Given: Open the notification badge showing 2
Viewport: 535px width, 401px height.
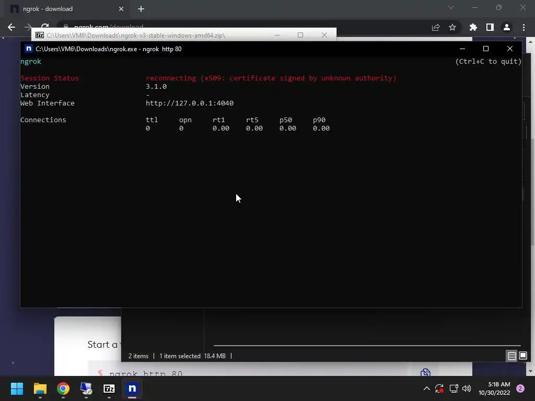Looking at the screenshot, I should [520, 388].
